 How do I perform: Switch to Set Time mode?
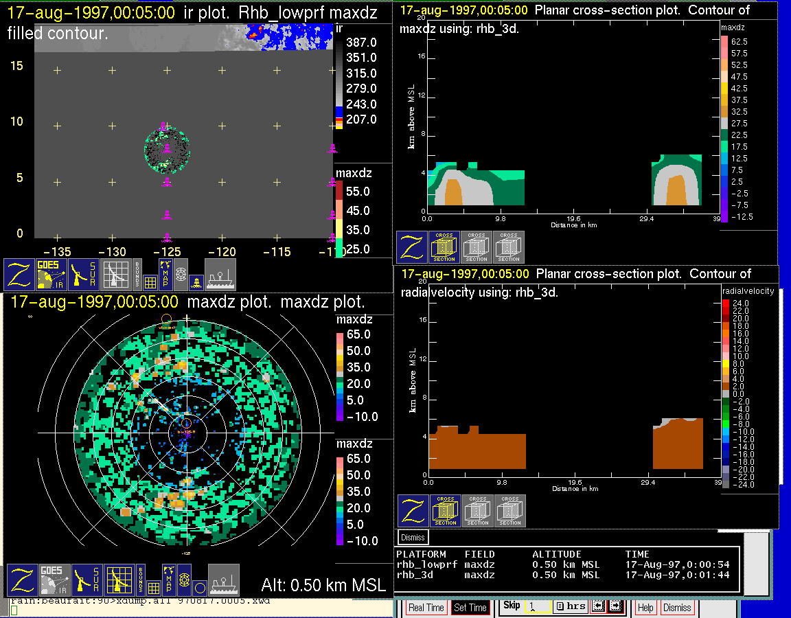pos(470,608)
